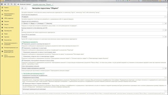Open Статья оприходования излишков dropdown arrow
Screen dimensions: 168x95
coord(164,68)
